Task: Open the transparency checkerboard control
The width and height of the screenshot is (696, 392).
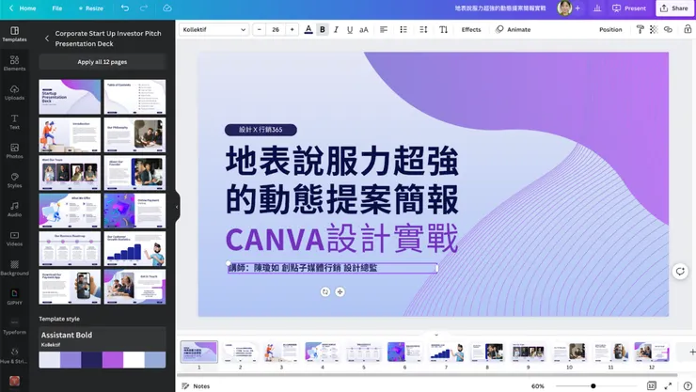Action: [654, 30]
